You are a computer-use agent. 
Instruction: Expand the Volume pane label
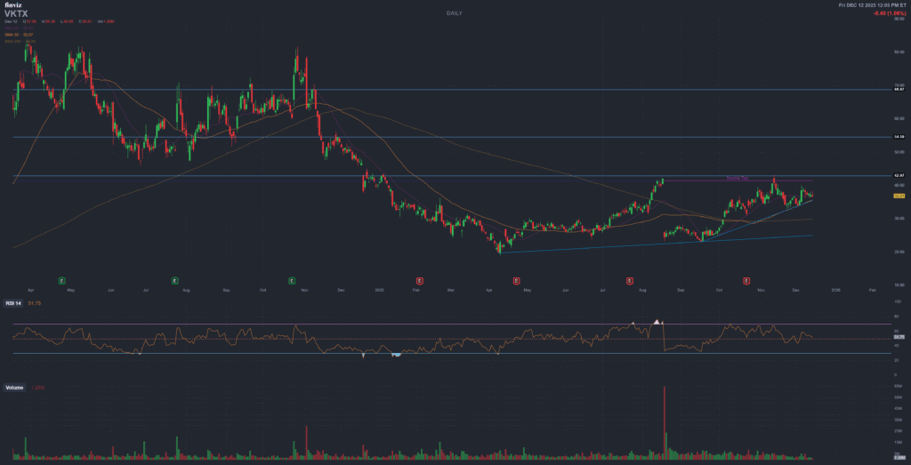14,389
